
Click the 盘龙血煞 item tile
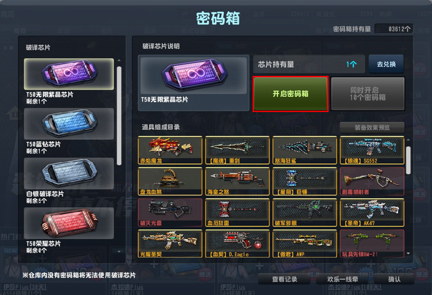(x=170, y=182)
